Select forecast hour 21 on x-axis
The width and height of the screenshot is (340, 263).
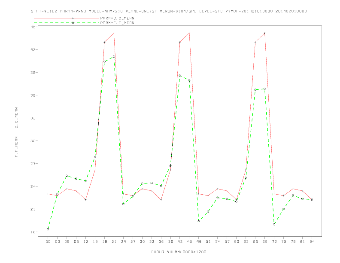click(114, 242)
